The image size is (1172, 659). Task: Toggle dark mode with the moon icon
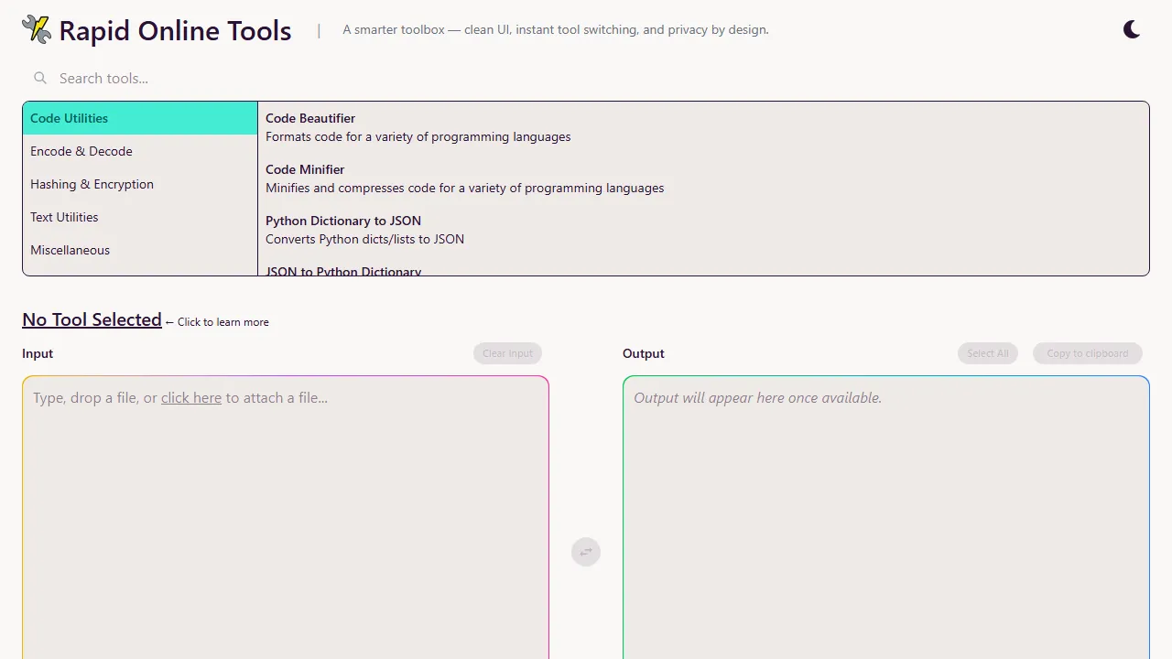click(x=1131, y=28)
